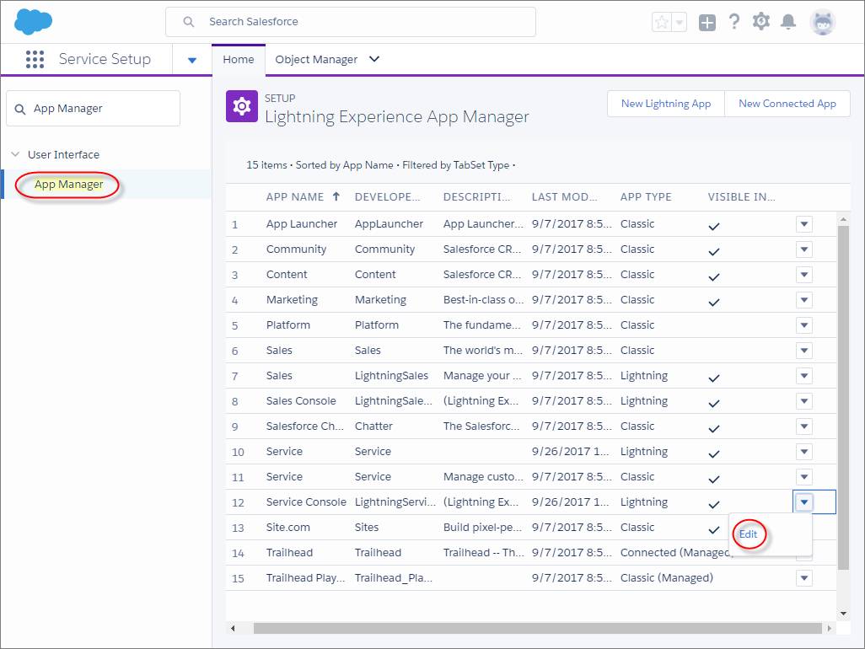Switch to the Object Manager tab
This screenshot has height=649, width=865.
pos(316,60)
